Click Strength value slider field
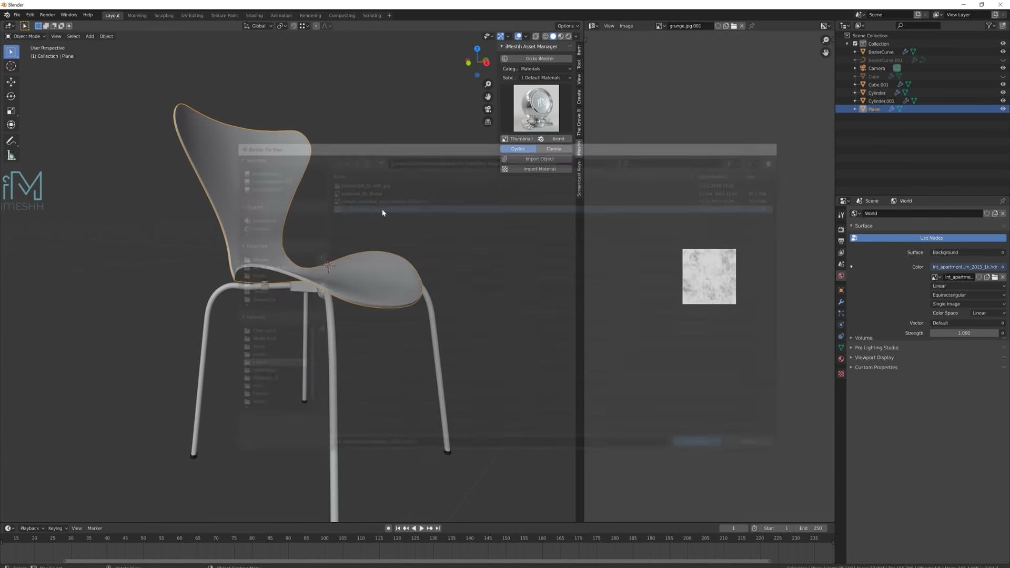Viewport: 1010px width, 568px height. (x=964, y=333)
